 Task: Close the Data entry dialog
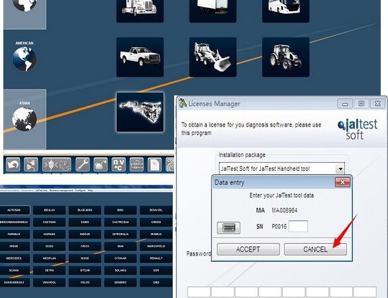(342, 182)
